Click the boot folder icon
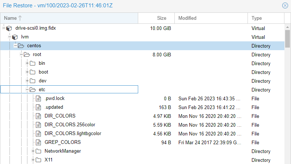 pos(33,72)
